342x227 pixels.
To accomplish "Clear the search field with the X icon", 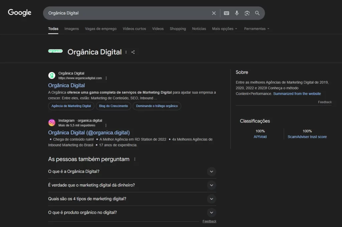I will pyautogui.click(x=214, y=13).
